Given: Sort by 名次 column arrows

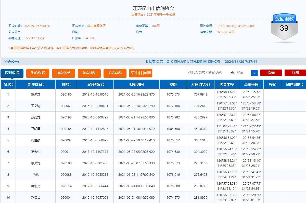Looking at the screenshot, I should [x=12, y=85].
